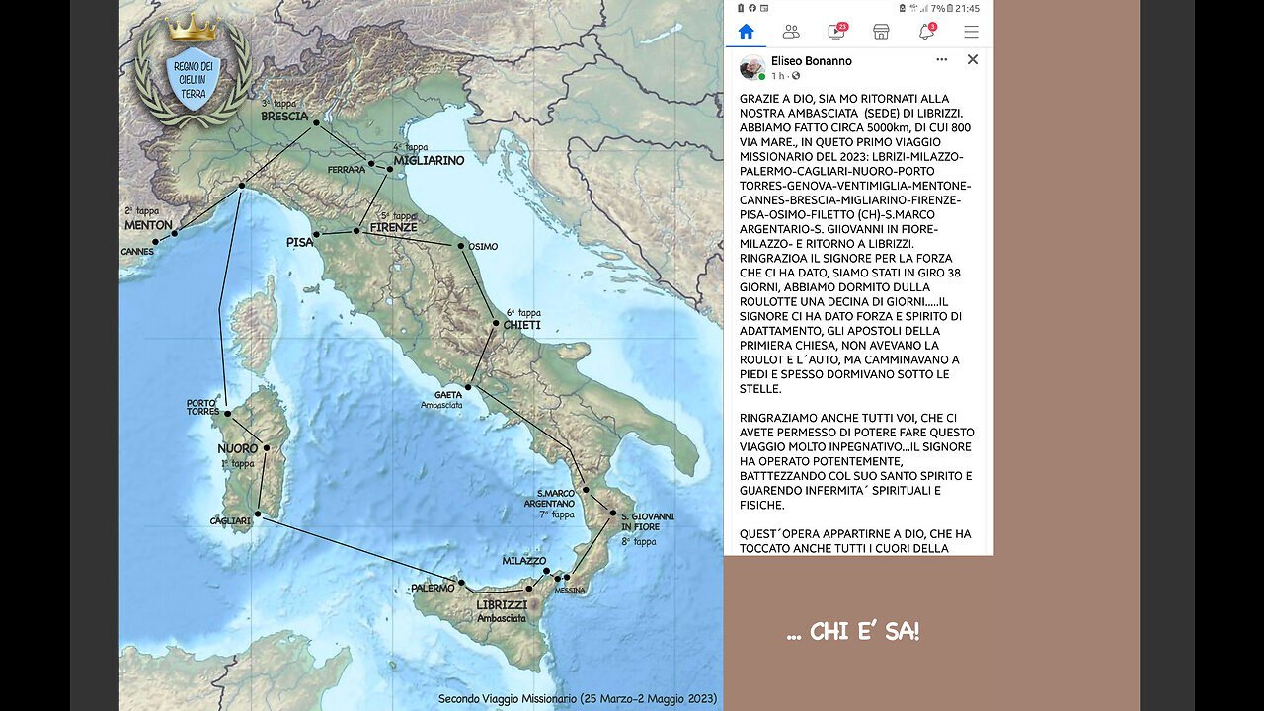The height and width of the screenshot is (711, 1264).
Task: Dismiss the post with the X button
Action: click(972, 59)
